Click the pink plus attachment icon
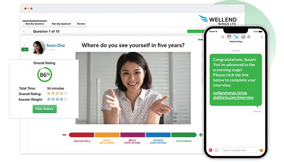 coord(211,150)
